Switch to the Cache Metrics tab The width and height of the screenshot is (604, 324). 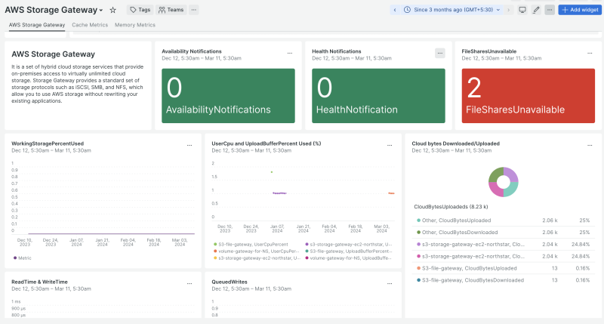(90, 25)
